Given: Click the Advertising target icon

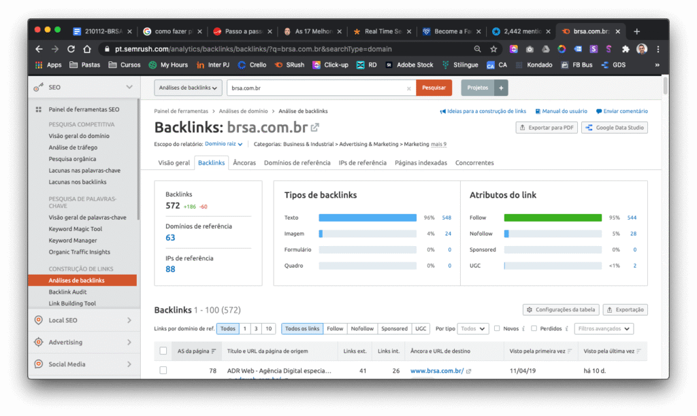Looking at the screenshot, I should tap(39, 342).
